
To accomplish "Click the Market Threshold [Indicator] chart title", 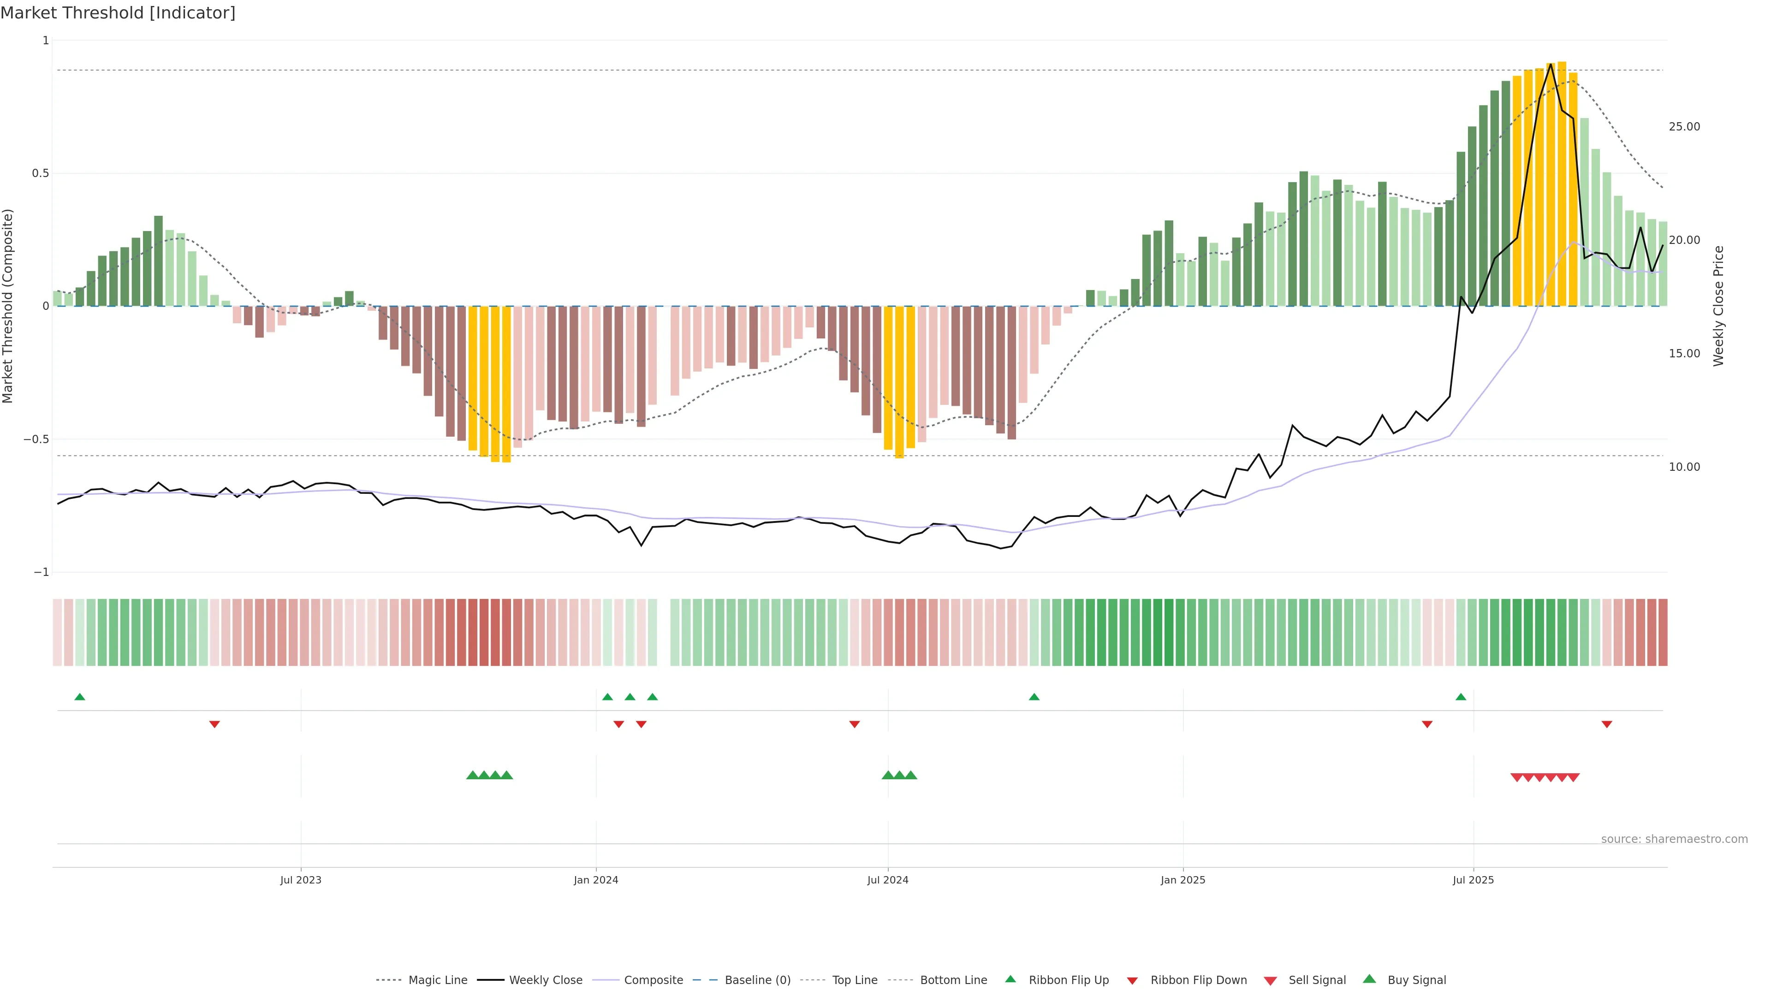I will [x=118, y=13].
